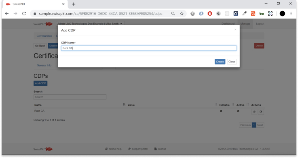Open the Manage menu item

pyautogui.click(x=245, y=24)
